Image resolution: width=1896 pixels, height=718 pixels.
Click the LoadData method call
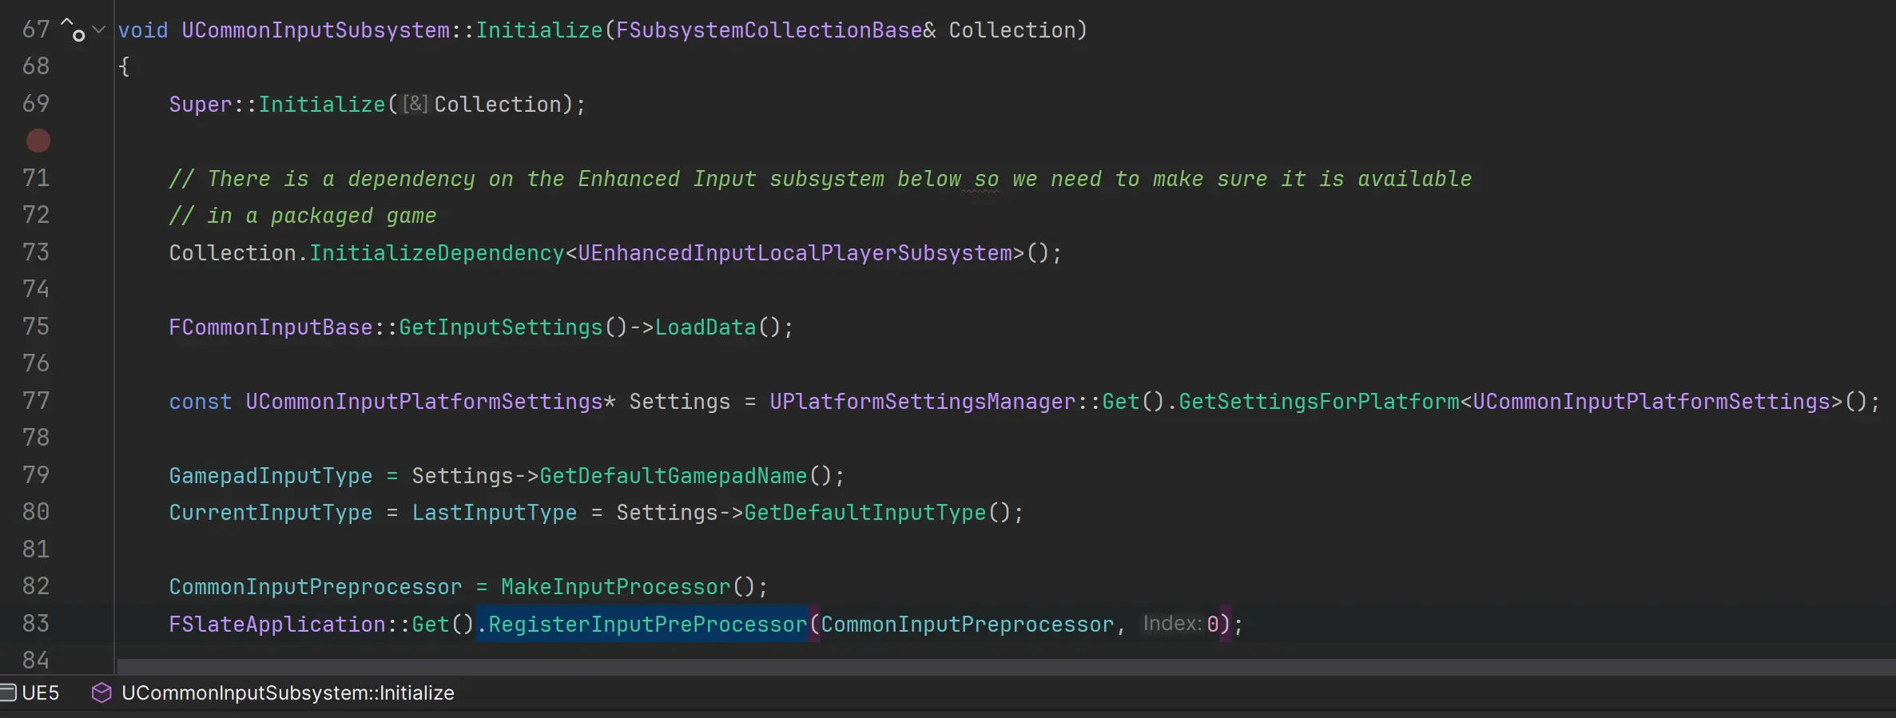pos(705,327)
